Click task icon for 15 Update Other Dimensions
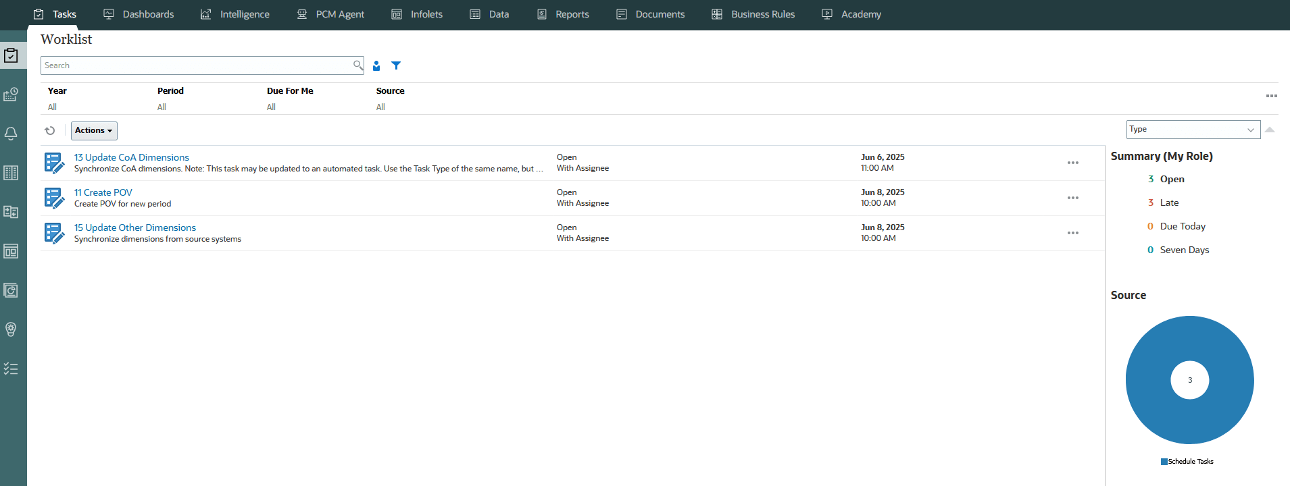 [x=54, y=233]
